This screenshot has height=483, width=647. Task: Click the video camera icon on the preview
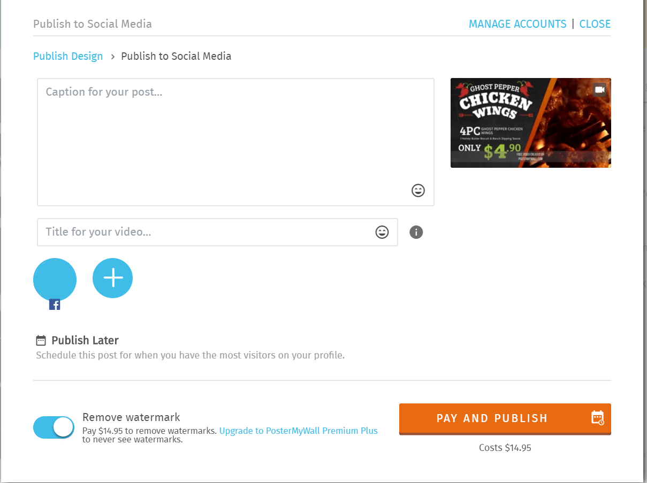point(599,90)
